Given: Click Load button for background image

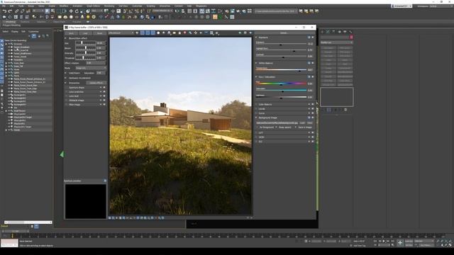Looking at the screenshot, I should [302, 123].
